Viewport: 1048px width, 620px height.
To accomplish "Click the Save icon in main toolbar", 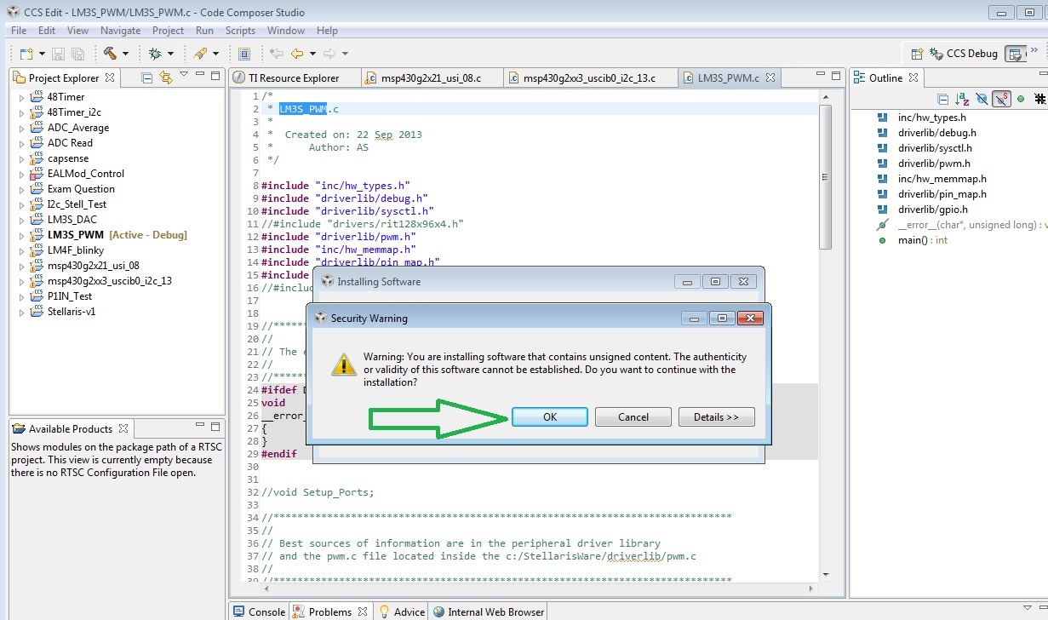I will click(x=59, y=54).
